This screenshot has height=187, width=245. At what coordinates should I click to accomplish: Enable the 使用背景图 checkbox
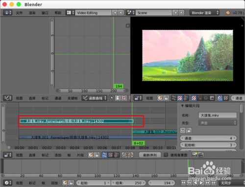(166, 155)
